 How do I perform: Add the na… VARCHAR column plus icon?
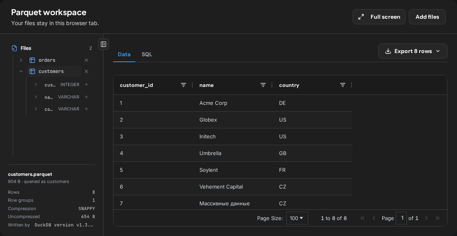(x=86, y=97)
